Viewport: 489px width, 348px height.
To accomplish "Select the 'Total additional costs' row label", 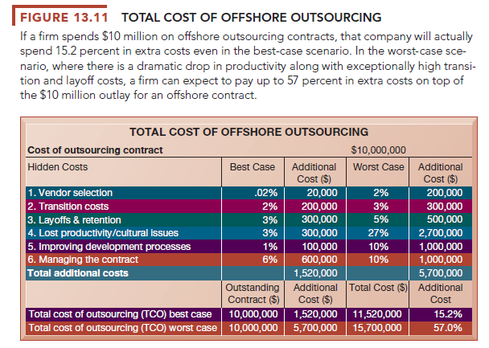I will [x=77, y=273].
